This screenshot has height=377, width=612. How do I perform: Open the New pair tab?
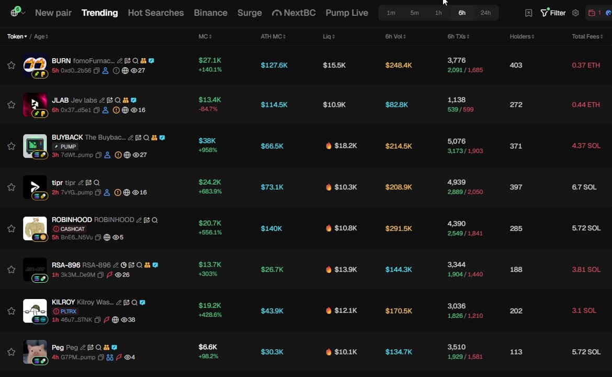click(53, 13)
